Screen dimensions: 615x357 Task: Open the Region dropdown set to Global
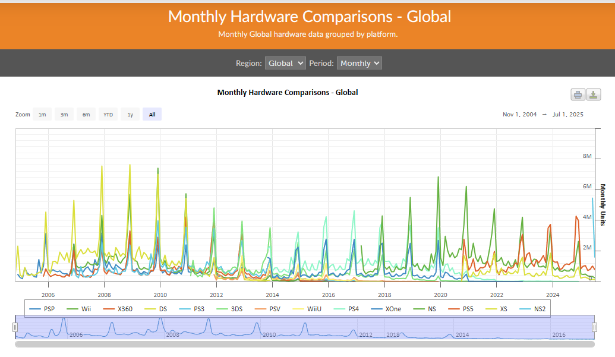pyautogui.click(x=285, y=63)
